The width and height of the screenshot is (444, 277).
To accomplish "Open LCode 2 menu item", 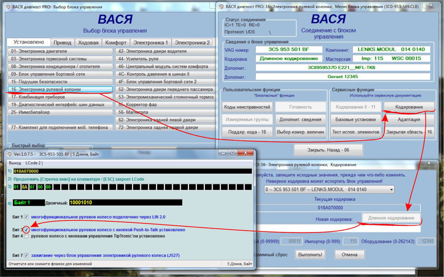I will [33, 163].
